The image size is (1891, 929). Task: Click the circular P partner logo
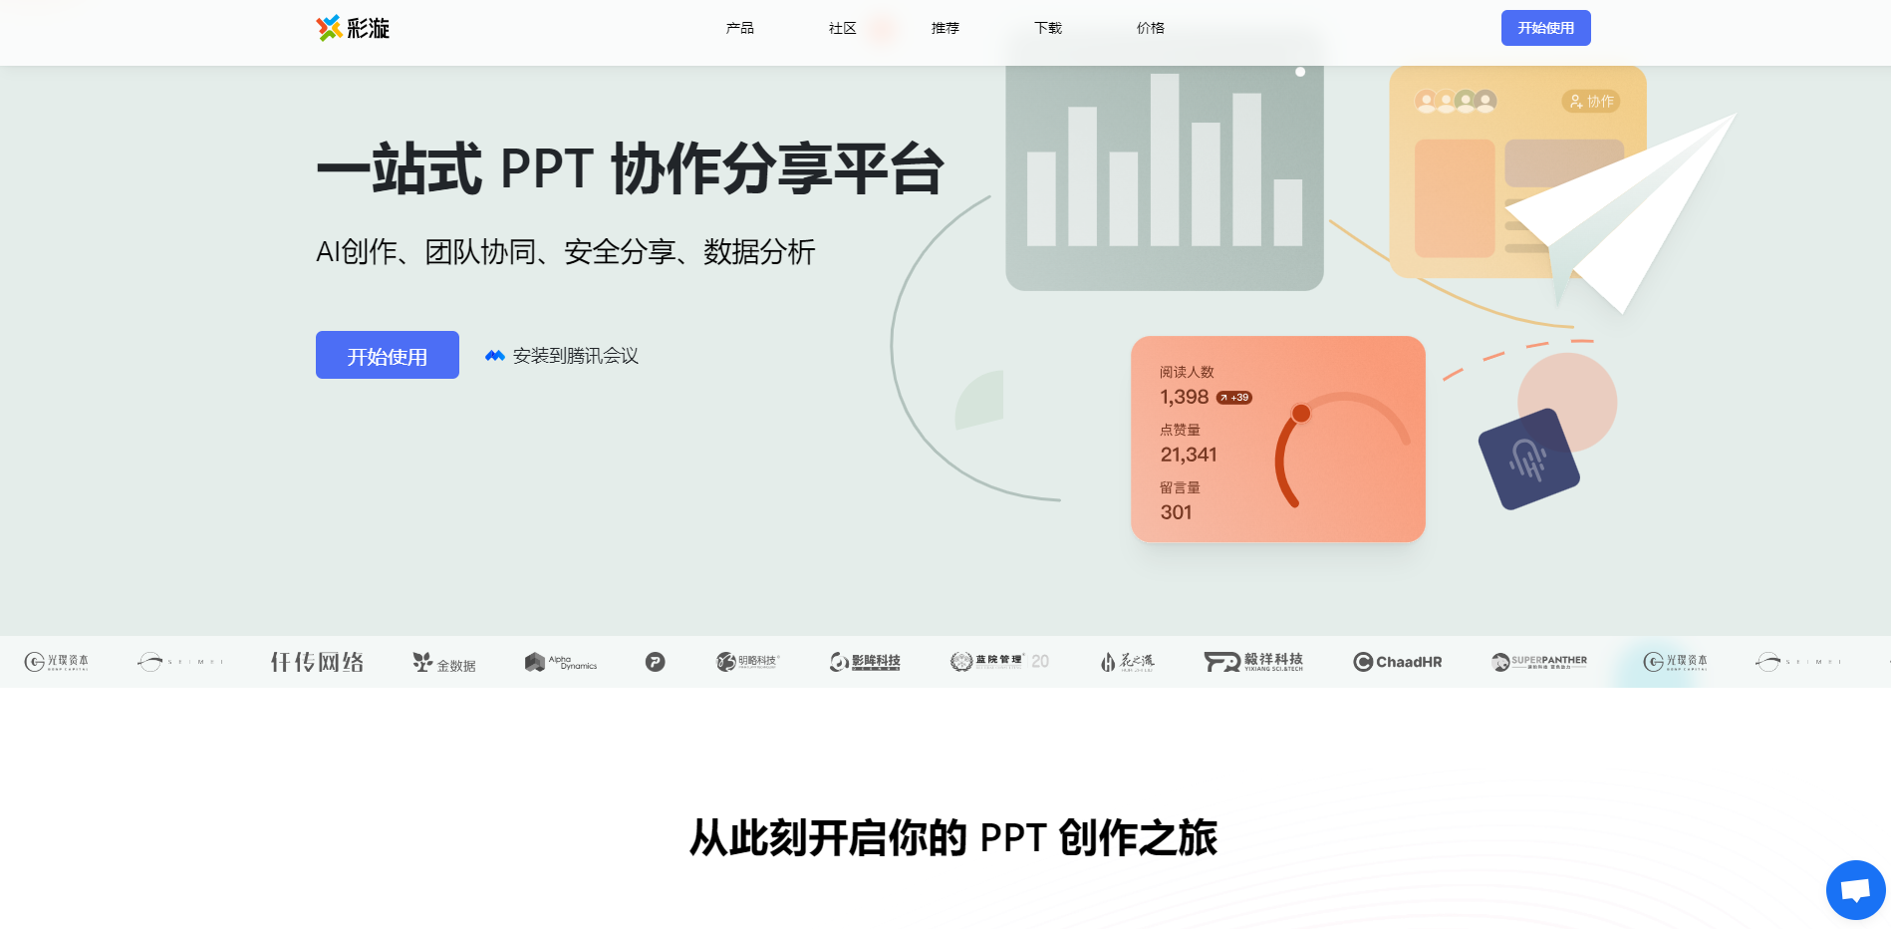655,661
